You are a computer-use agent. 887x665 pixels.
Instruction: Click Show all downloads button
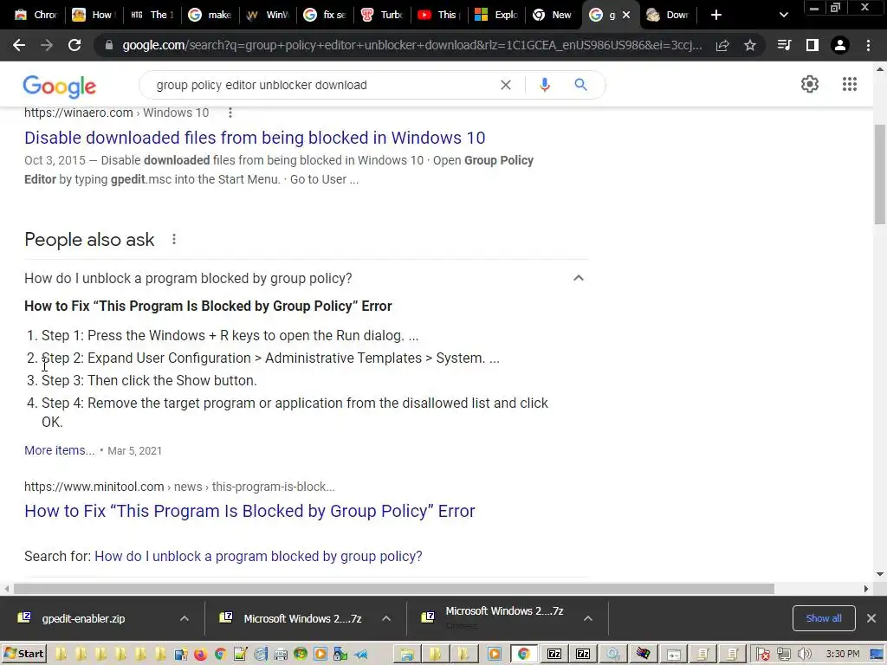coord(824,618)
